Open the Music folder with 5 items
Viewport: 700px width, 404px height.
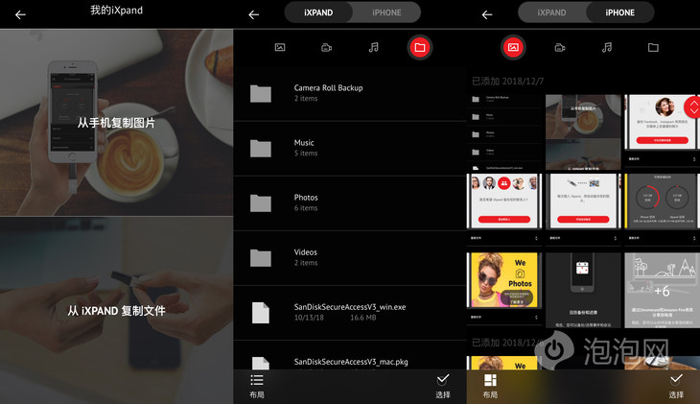[x=350, y=148]
